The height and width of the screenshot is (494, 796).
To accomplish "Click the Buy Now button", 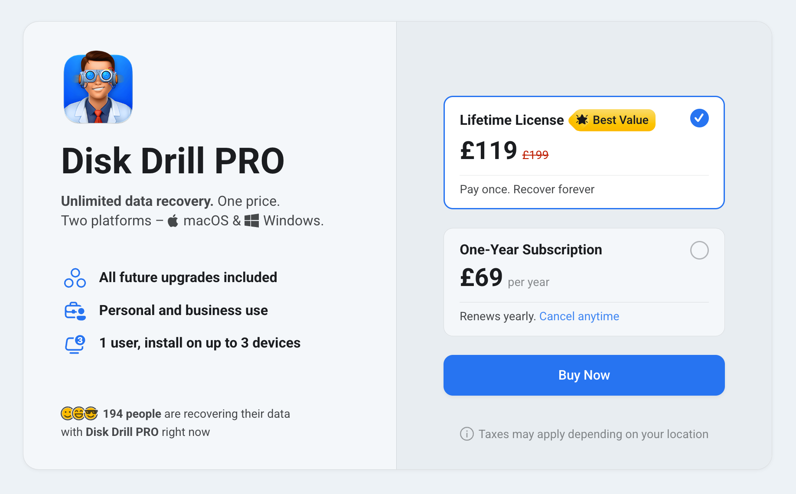I will point(584,375).
